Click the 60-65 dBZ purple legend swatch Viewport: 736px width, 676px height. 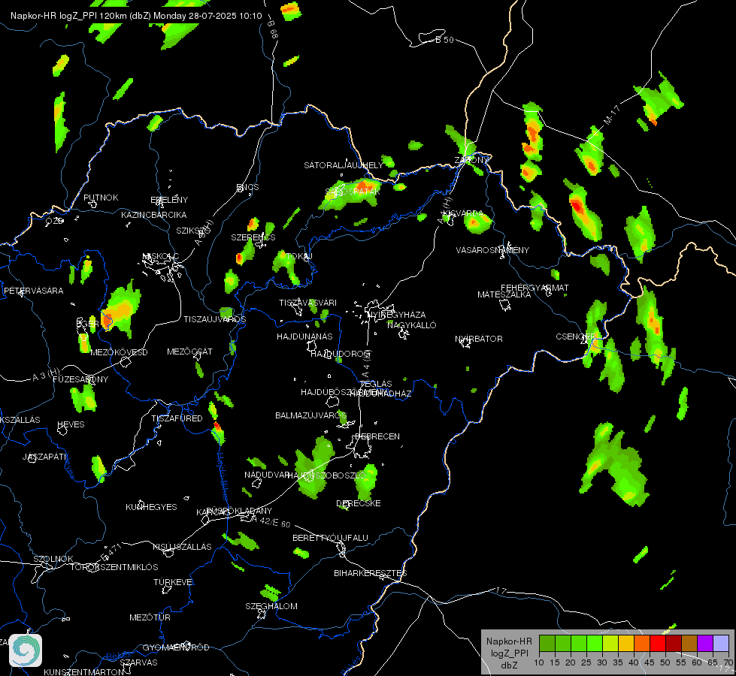click(x=705, y=643)
